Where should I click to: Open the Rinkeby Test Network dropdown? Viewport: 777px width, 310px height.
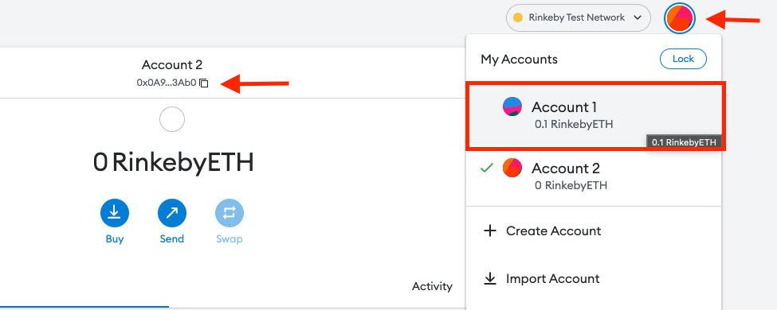578,17
